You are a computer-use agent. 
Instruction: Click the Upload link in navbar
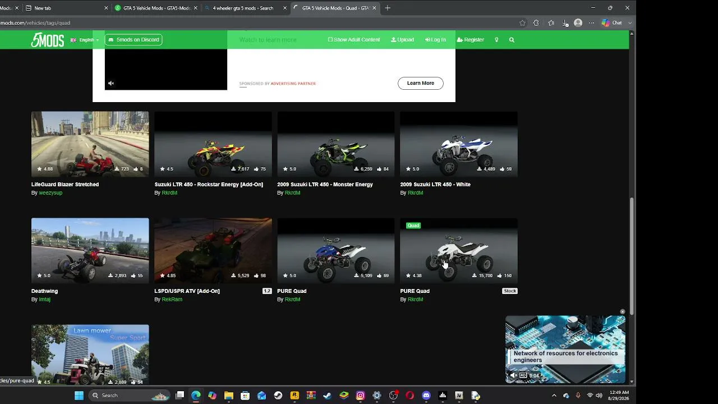402,40
